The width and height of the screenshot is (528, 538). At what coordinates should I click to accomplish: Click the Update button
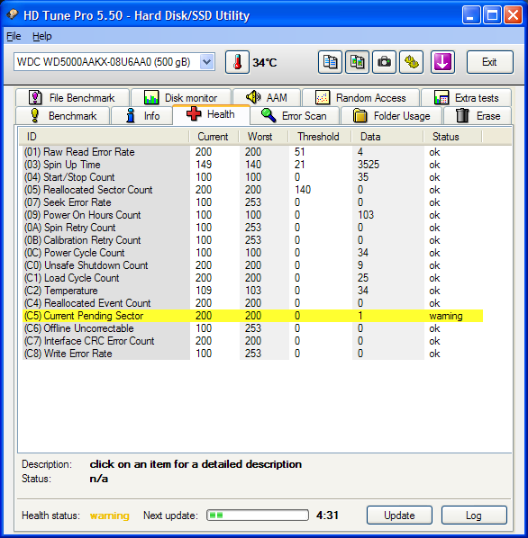(399, 515)
